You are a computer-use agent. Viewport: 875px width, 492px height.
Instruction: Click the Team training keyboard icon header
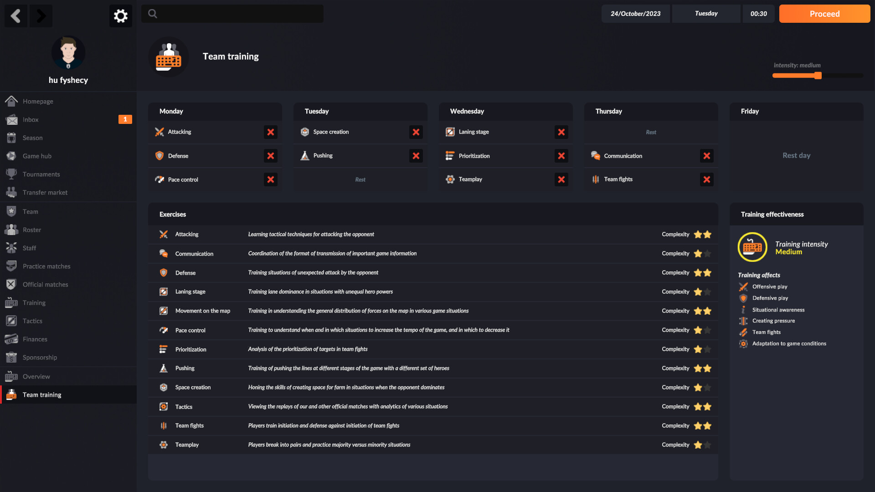click(x=169, y=56)
